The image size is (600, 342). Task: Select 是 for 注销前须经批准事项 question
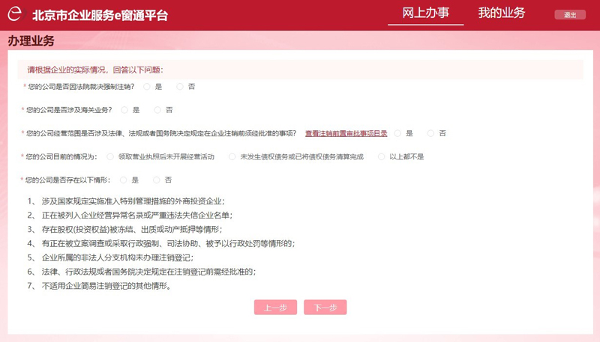[397, 133]
